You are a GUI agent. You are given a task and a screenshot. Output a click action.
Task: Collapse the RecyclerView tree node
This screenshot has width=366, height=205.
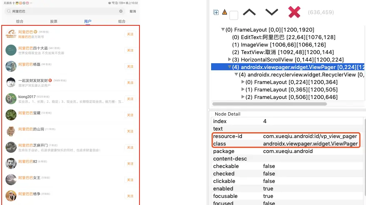[236, 74]
